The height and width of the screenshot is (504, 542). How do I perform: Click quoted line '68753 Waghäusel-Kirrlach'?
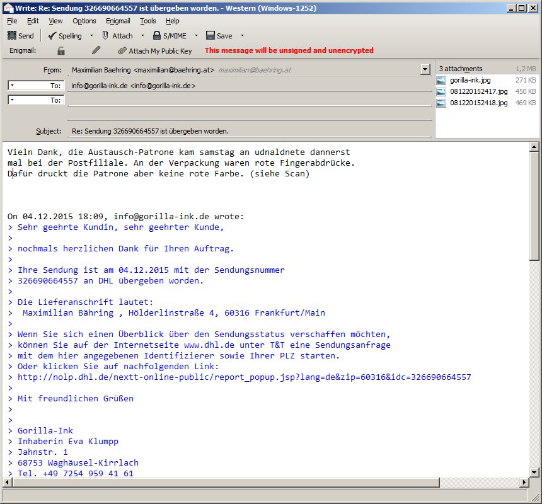click(78, 463)
